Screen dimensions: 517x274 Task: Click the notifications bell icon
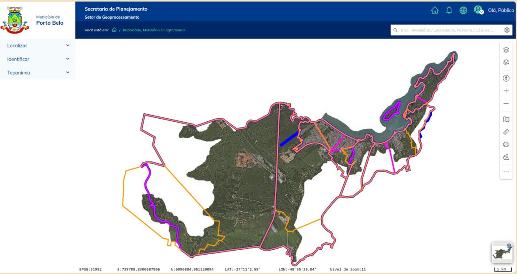(449, 10)
